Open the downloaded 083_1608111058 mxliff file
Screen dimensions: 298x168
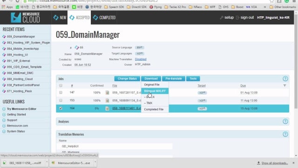pyautogui.click(x=23, y=163)
